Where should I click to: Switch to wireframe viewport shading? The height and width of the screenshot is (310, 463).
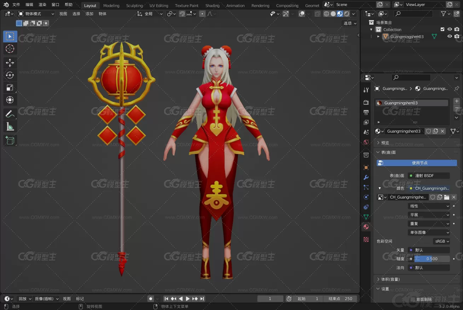[x=326, y=14]
